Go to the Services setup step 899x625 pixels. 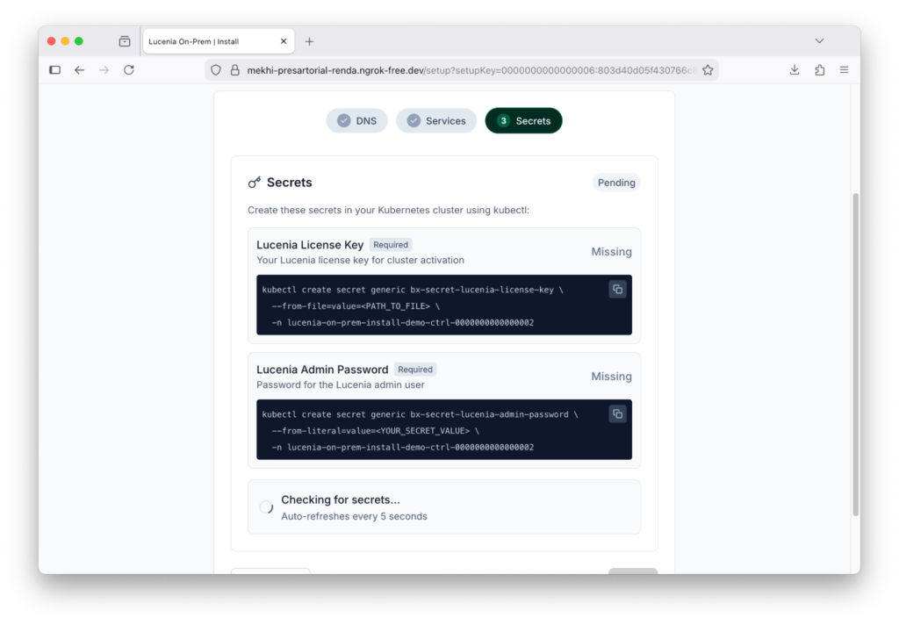pos(436,121)
